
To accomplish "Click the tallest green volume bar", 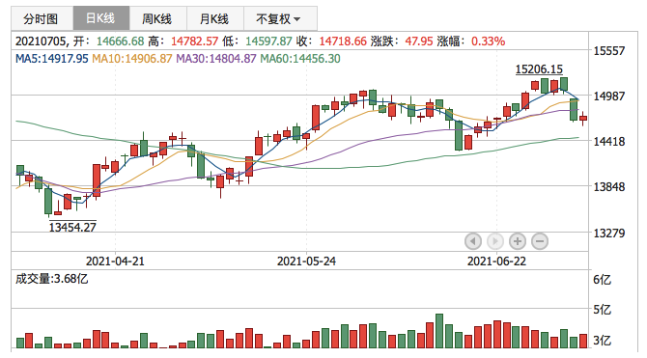I will click(439, 331).
